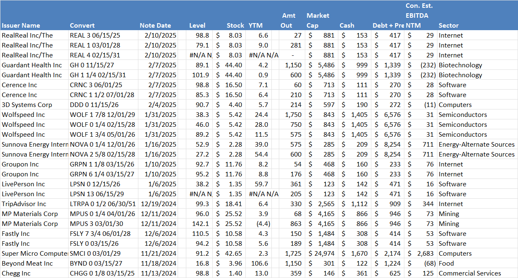The width and height of the screenshot is (518, 278).
Task: Select stock price 18.41
Action: [x=234, y=204]
